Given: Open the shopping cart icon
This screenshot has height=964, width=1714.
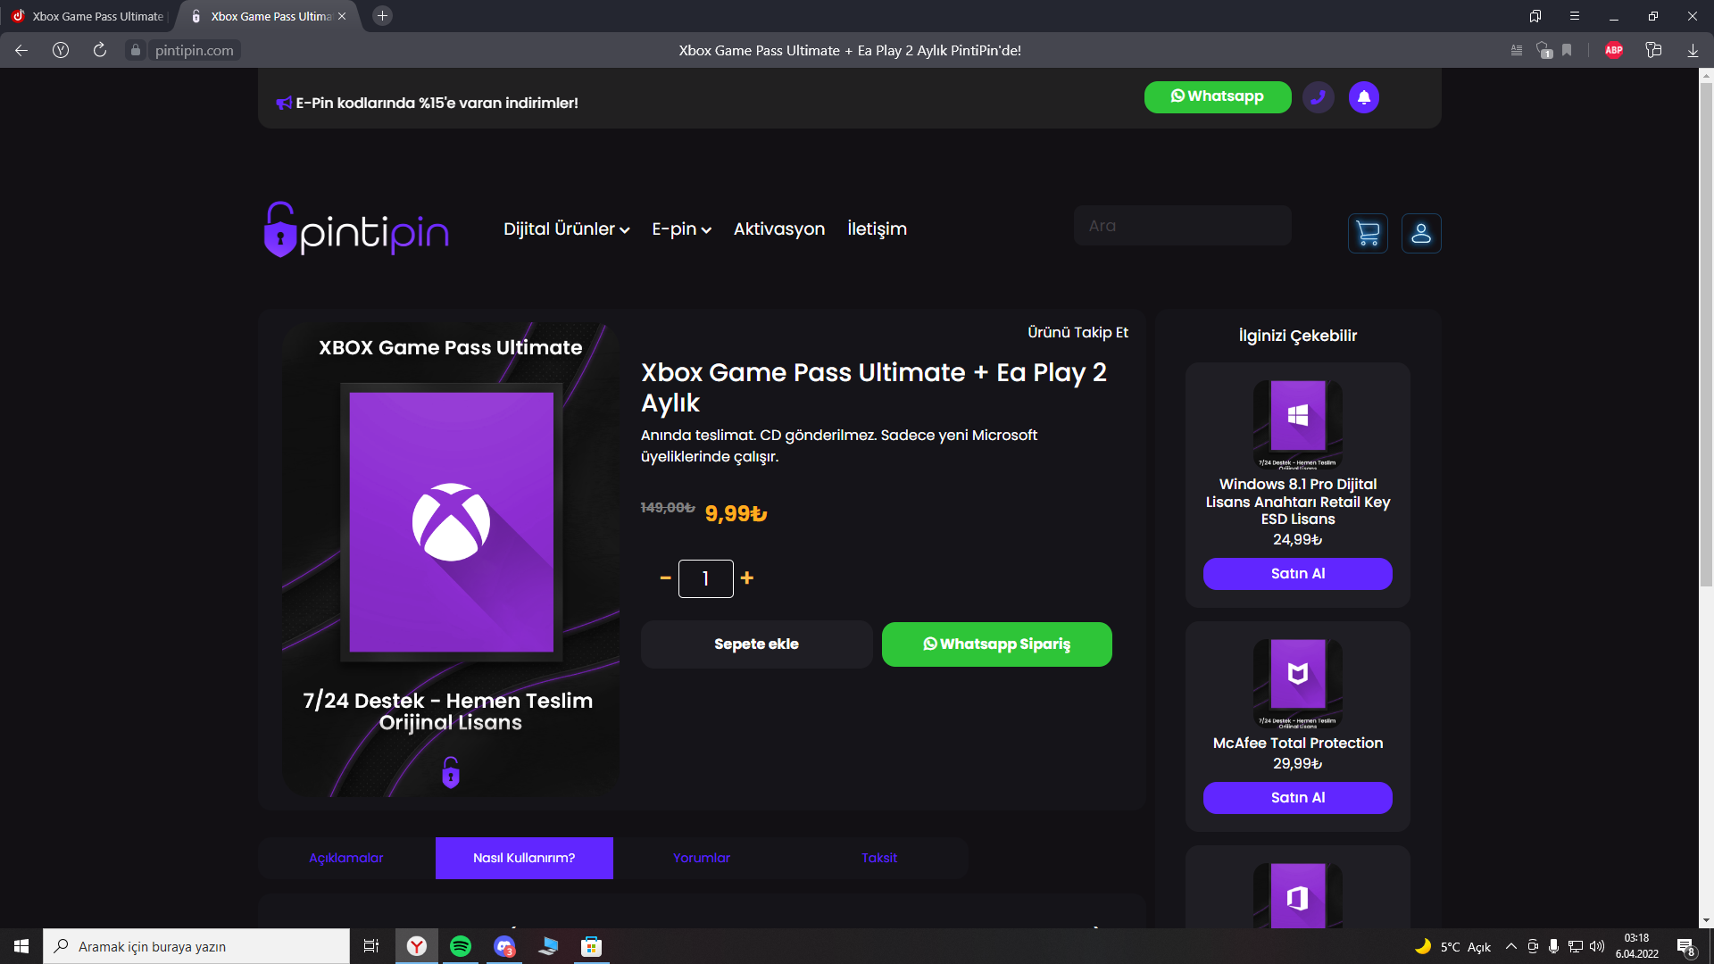Looking at the screenshot, I should tap(1367, 233).
